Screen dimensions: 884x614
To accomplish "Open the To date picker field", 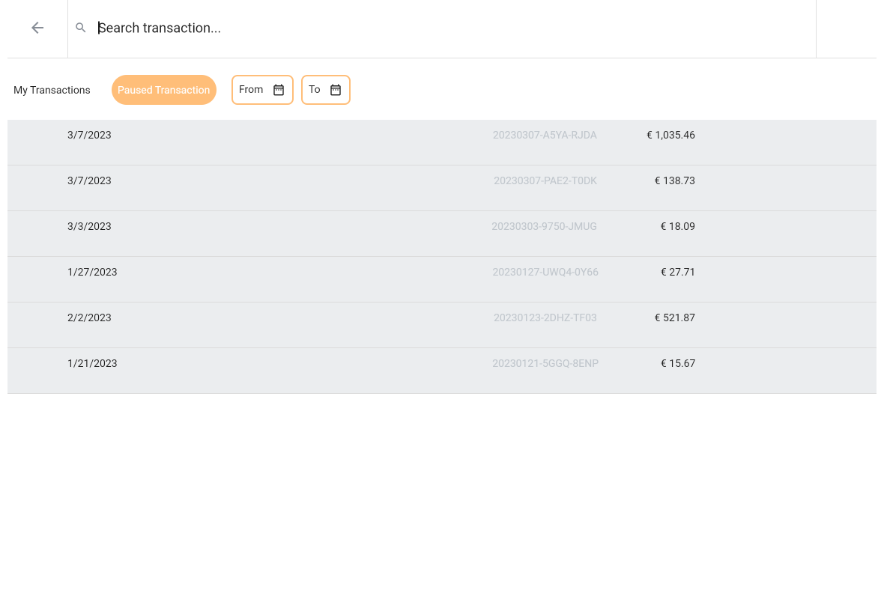I will tap(315, 90).
